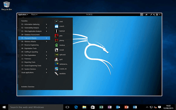Viewport: 176px width, 110px height.
Task: Launch the cewl tool icon
Action: click(56, 21)
